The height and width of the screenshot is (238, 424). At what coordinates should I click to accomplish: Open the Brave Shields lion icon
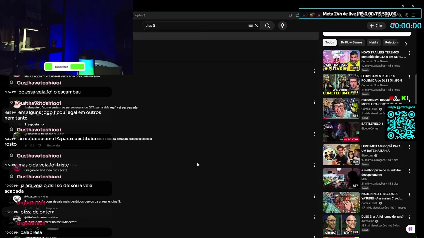(x=312, y=15)
